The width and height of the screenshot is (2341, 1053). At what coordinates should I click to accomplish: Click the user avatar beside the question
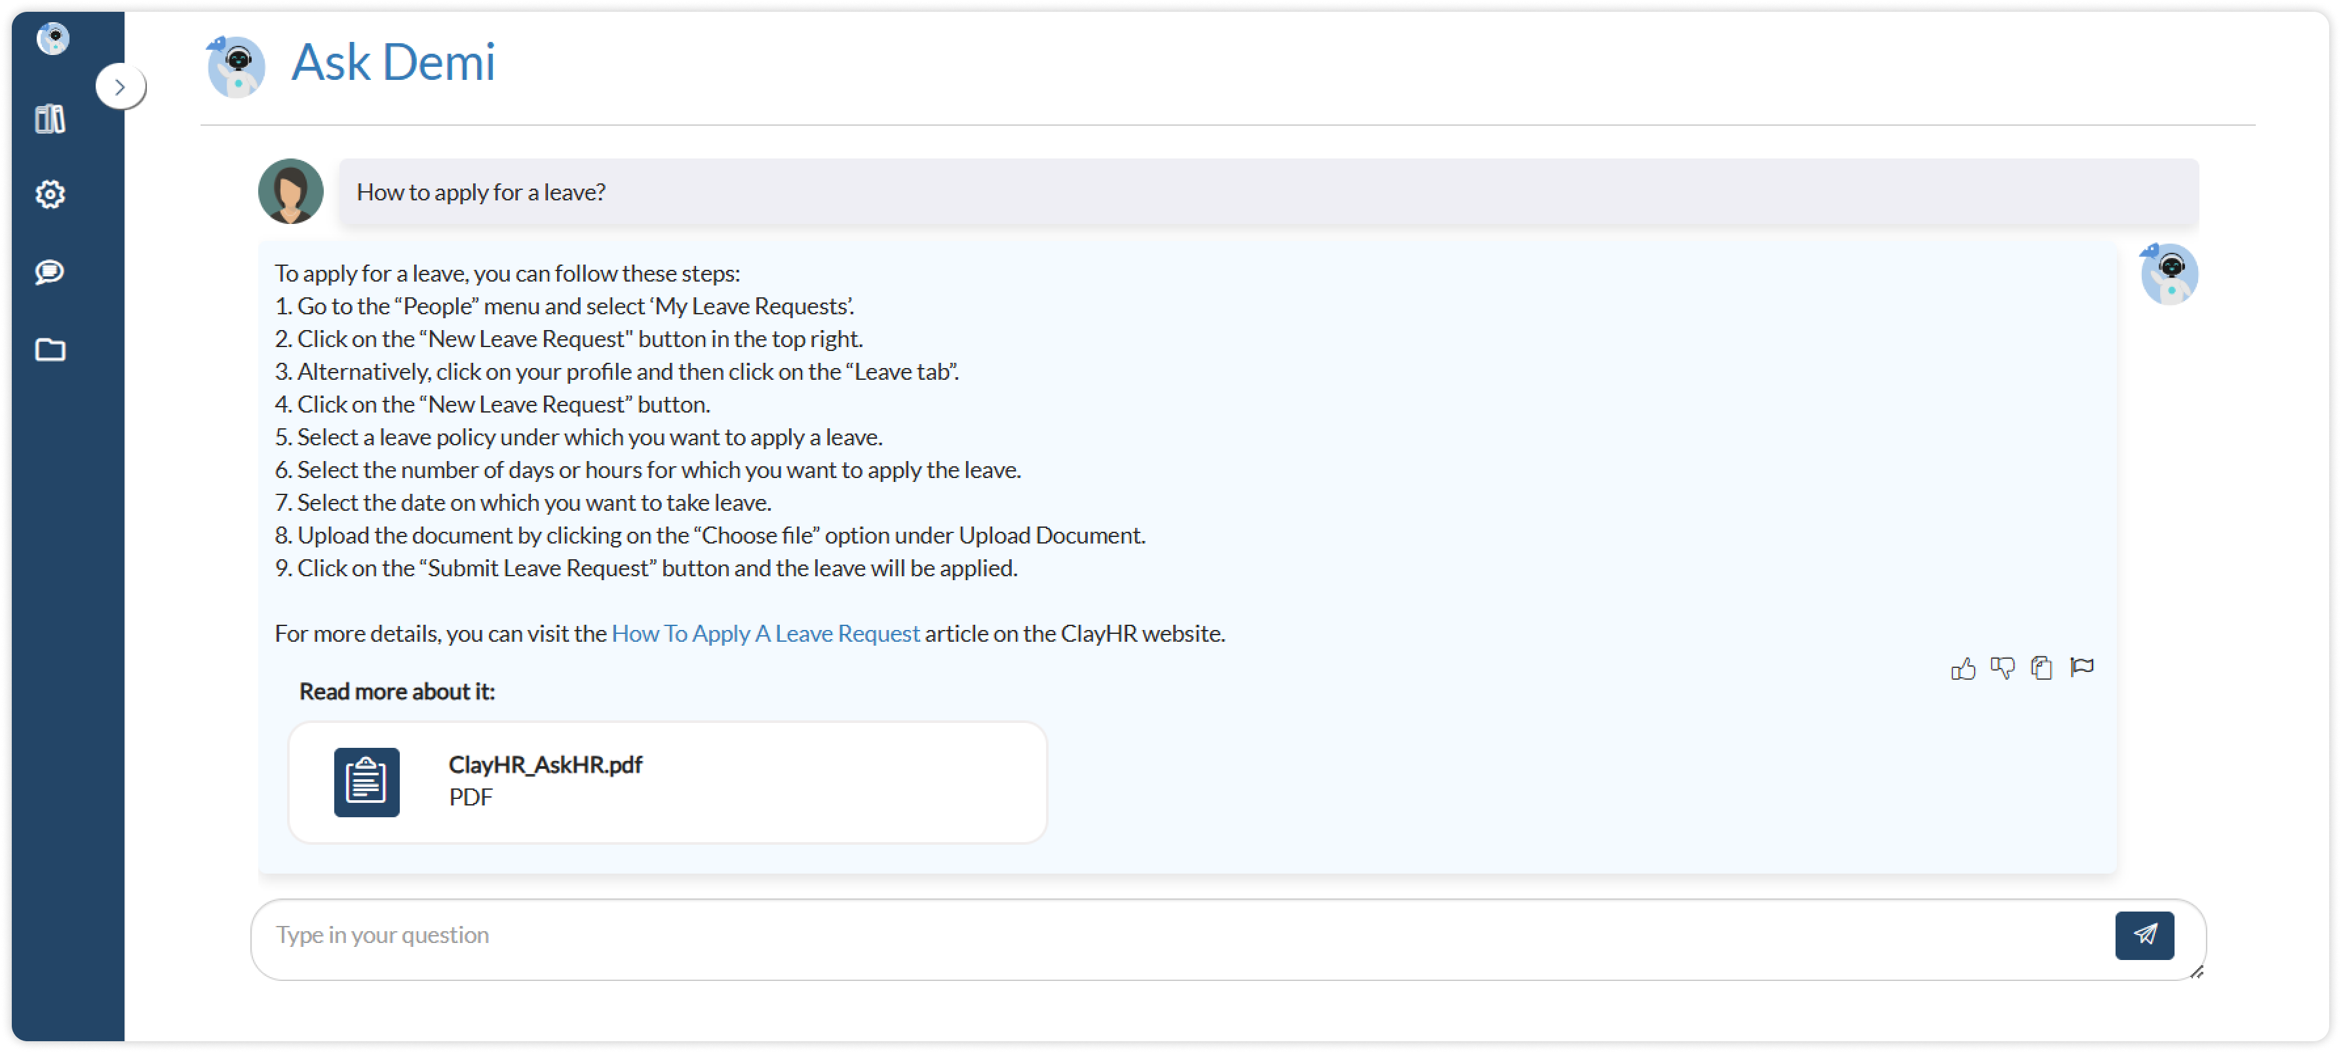click(291, 191)
